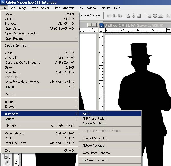Open the Window menu
This screenshot has width=171, height=166.
93,8
